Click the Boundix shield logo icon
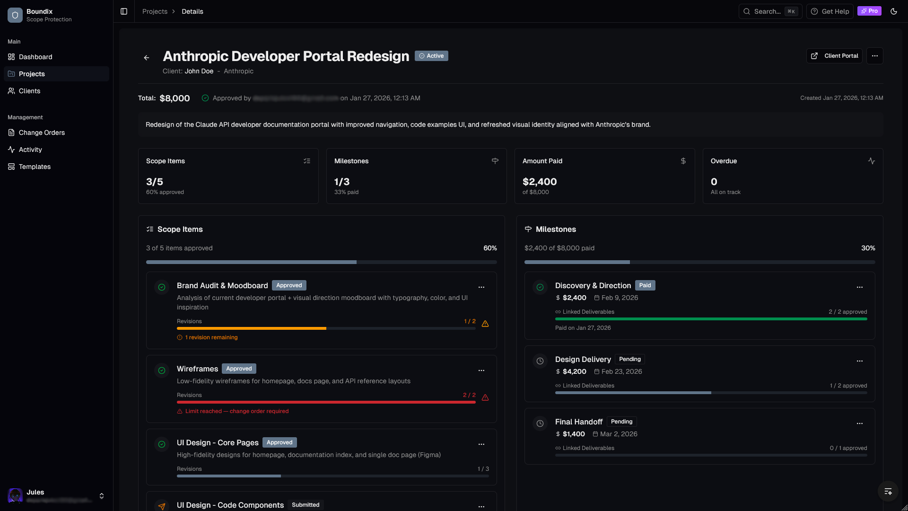 [x=15, y=15]
